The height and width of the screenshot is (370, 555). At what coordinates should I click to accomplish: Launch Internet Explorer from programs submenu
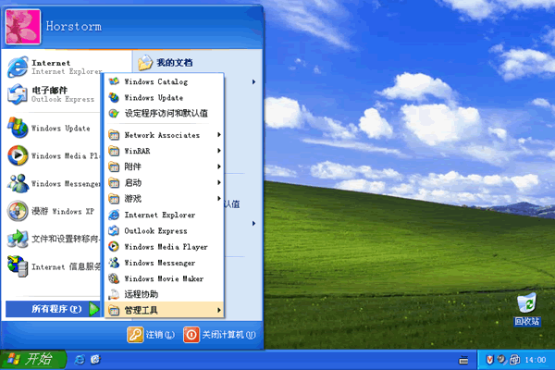pos(165,215)
